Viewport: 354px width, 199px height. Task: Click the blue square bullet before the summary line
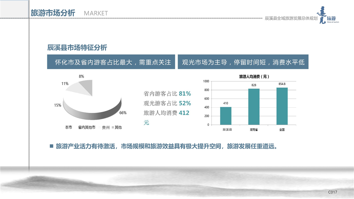pyautogui.click(x=51, y=146)
